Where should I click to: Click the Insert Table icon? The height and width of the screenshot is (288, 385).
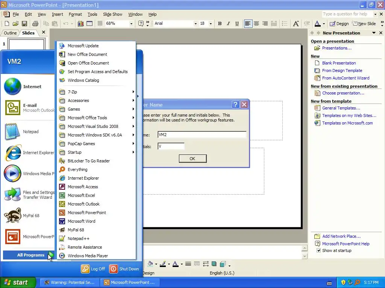coord(89,24)
